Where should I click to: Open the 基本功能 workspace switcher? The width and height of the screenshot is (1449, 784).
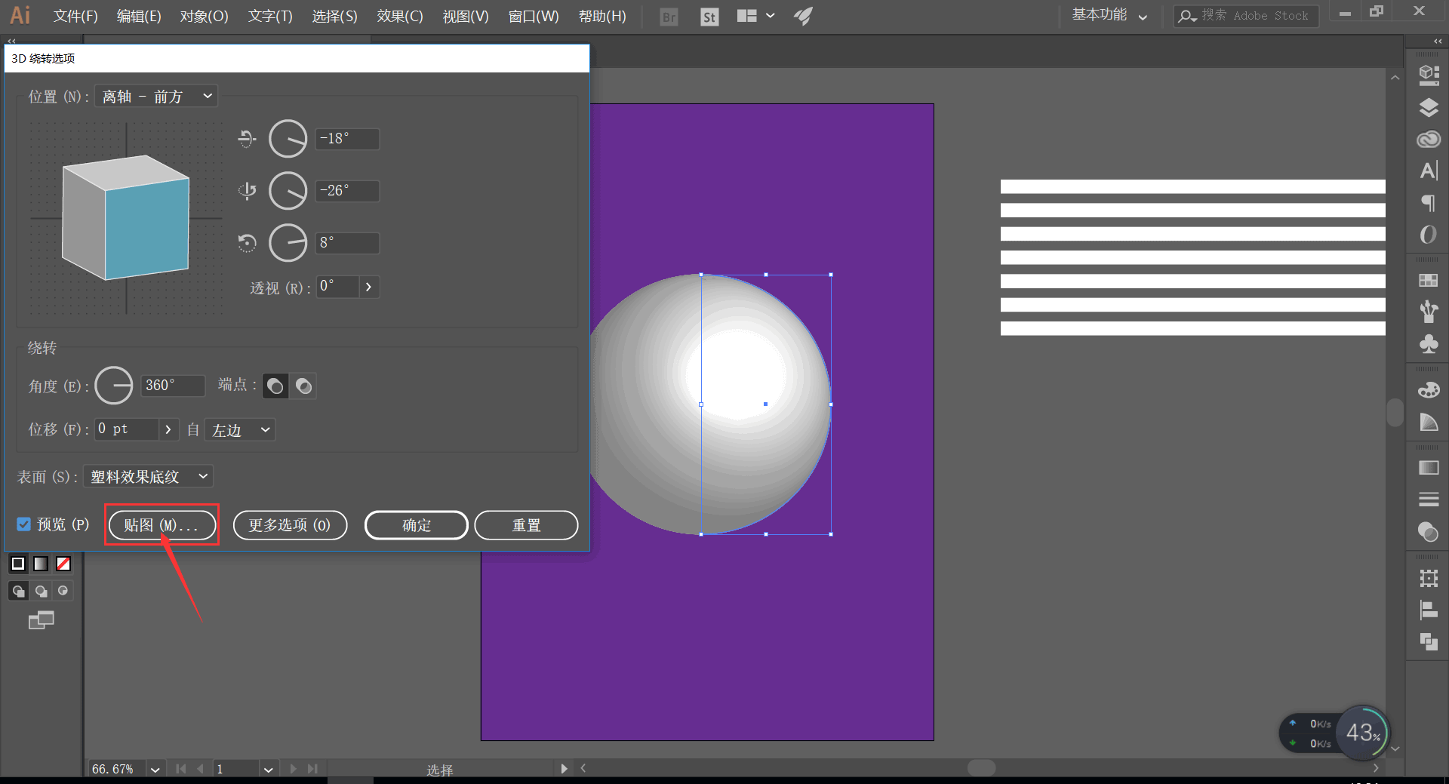pos(1109,16)
